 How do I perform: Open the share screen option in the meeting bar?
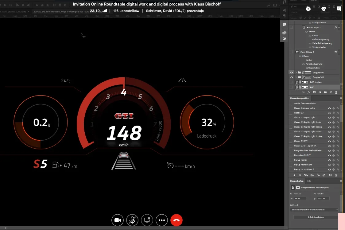(147, 220)
